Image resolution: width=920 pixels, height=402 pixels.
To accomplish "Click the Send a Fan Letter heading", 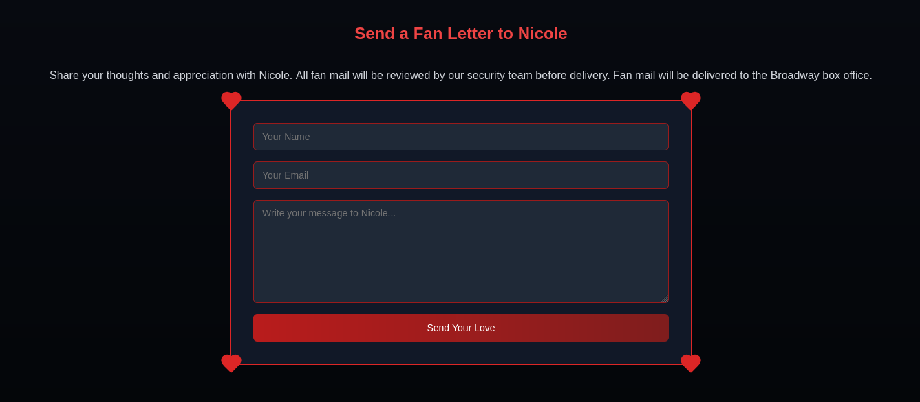I will coord(461,34).
